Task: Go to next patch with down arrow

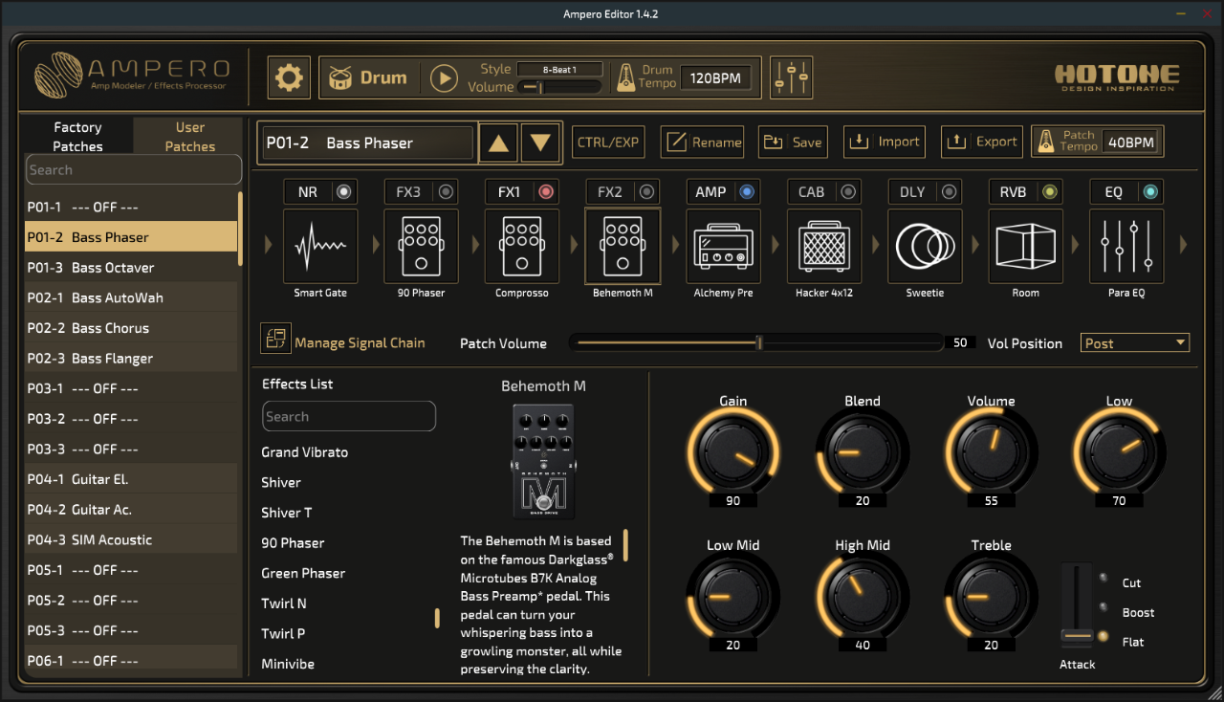Action: coord(540,143)
